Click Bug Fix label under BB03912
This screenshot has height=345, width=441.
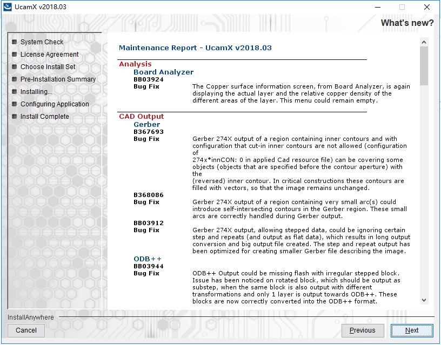(146, 230)
